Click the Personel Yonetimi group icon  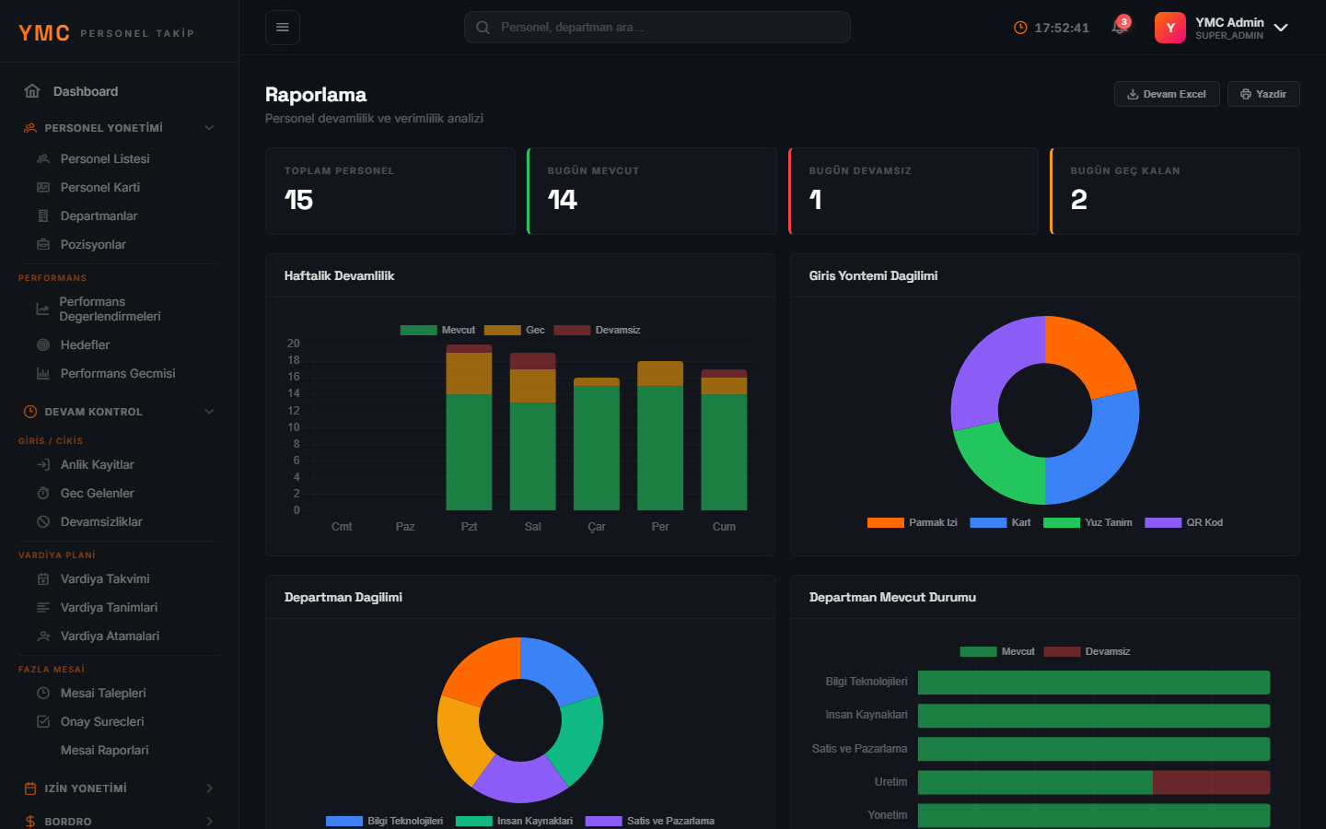(30, 128)
